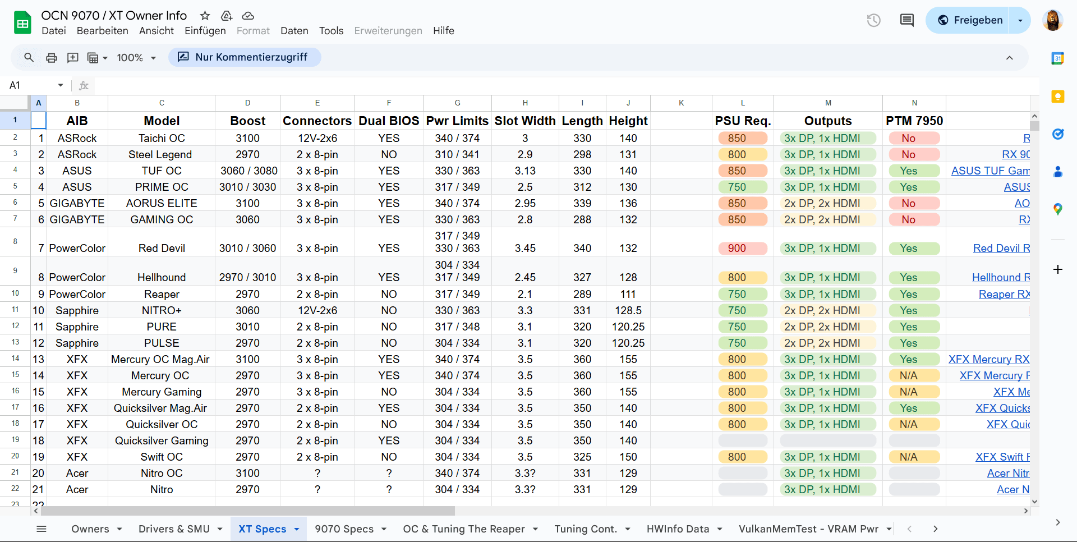Open the comments panel icon

point(906,20)
